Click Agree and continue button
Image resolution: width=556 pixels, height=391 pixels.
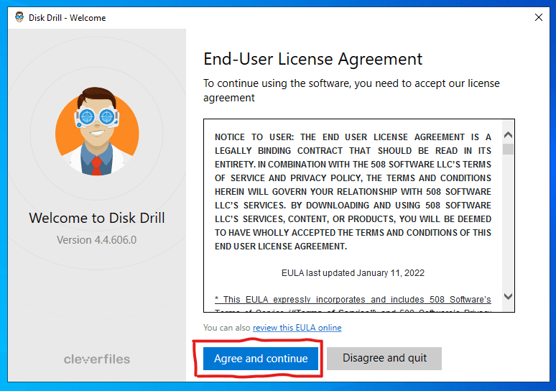(x=261, y=359)
